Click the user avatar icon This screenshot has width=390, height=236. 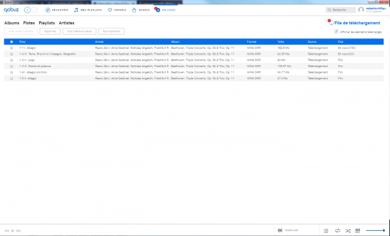click(x=361, y=10)
